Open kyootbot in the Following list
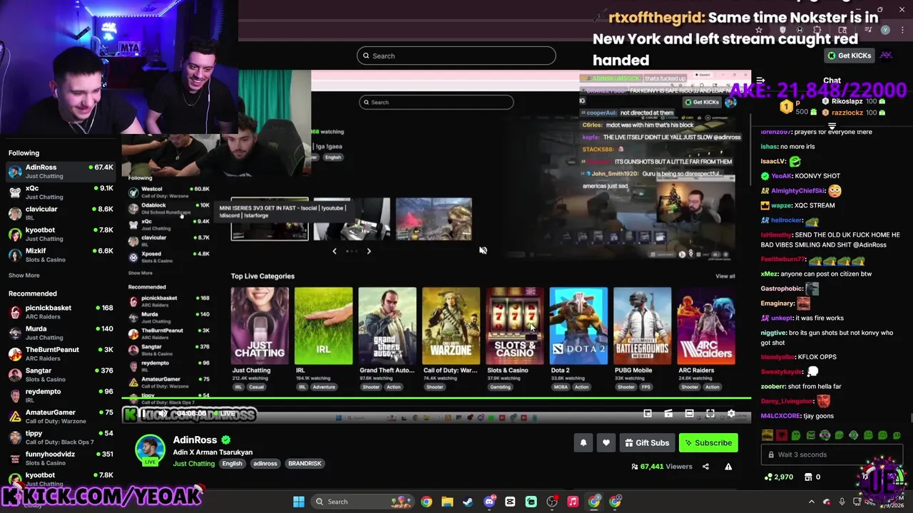 pyautogui.click(x=61, y=234)
